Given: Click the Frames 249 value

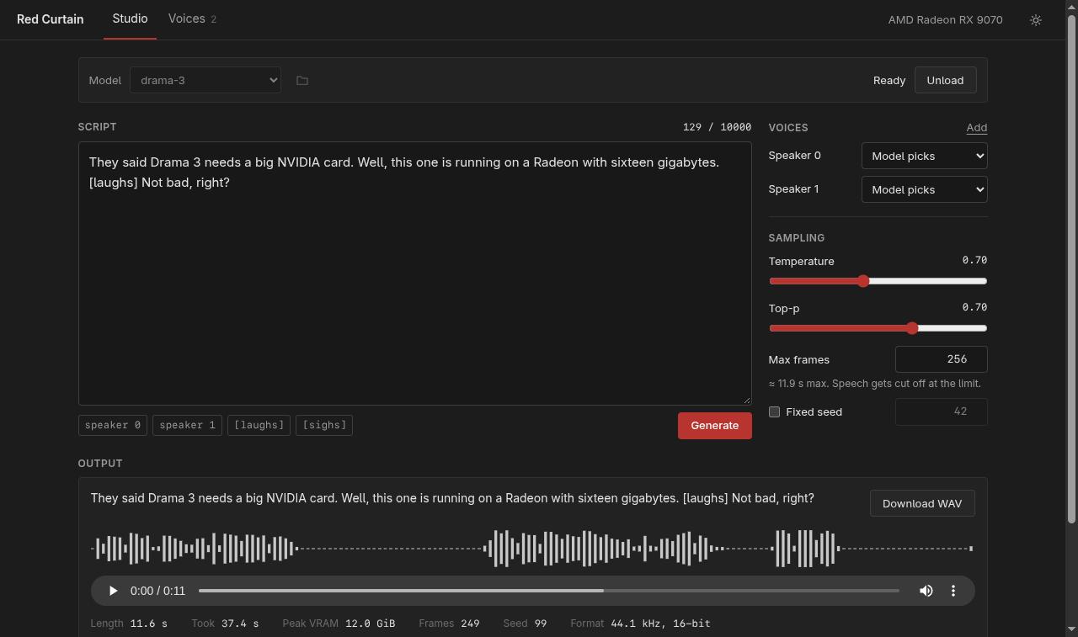Looking at the screenshot, I should tap(471, 624).
